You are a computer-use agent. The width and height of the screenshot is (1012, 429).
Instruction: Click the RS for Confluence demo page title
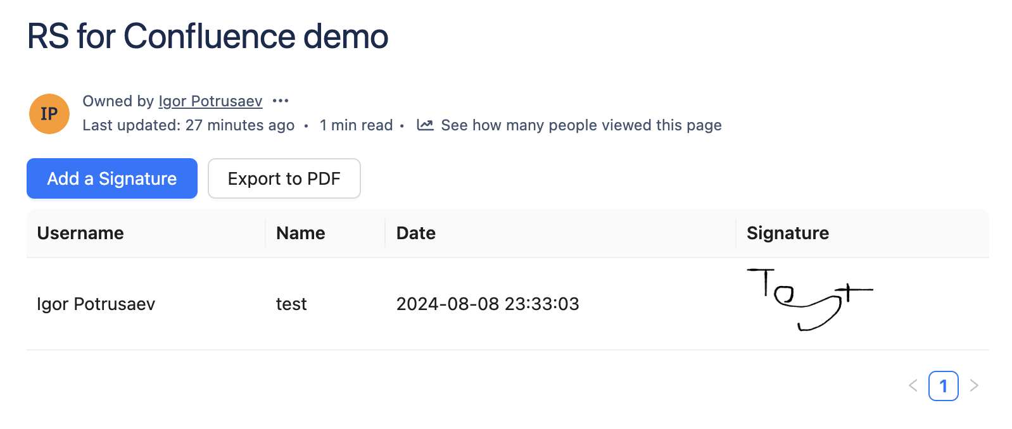coord(207,36)
